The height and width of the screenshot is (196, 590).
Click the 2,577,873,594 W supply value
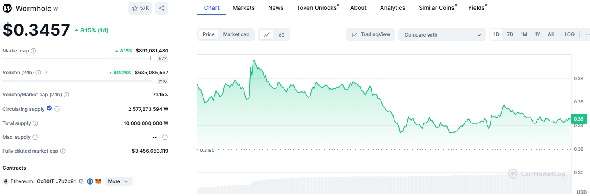tap(148, 109)
